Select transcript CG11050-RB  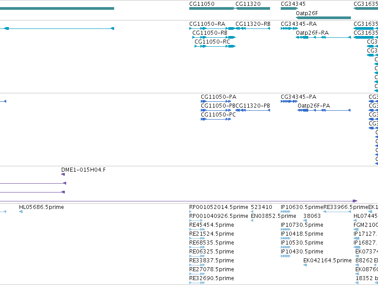214,37
